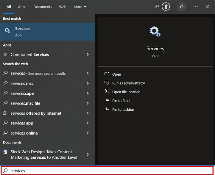Click the Services gear icon in Best match

[7, 31]
